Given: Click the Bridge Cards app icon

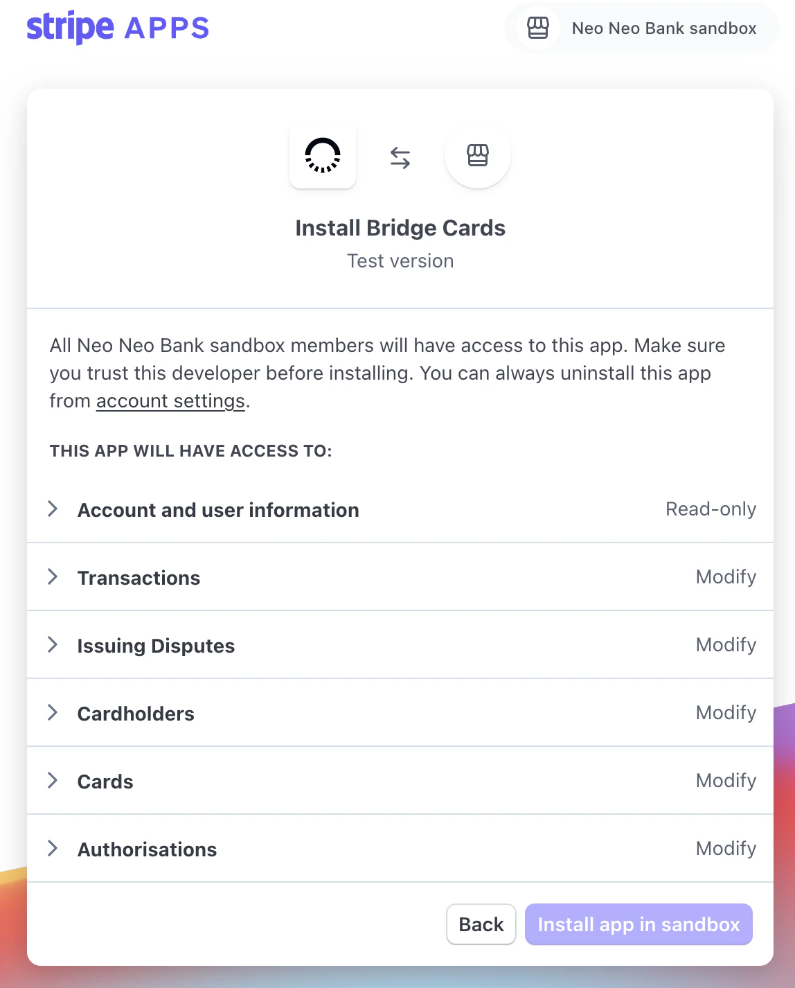Looking at the screenshot, I should click(323, 155).
